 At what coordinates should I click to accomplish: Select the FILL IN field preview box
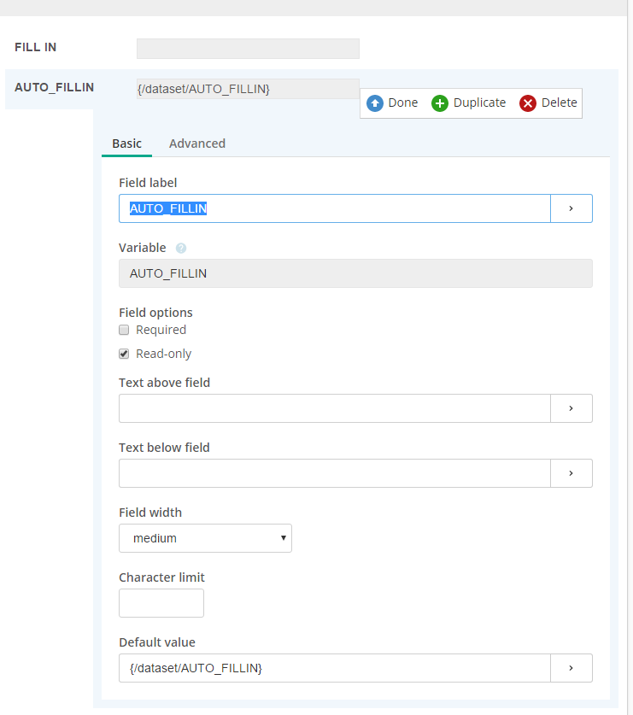pyautogui.click(x=248, y=49)
